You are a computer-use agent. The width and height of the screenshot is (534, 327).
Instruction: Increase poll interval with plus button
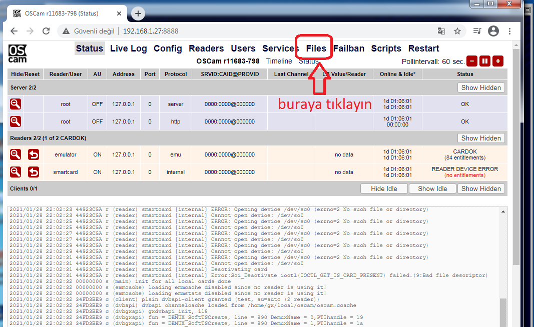point(498,61)
